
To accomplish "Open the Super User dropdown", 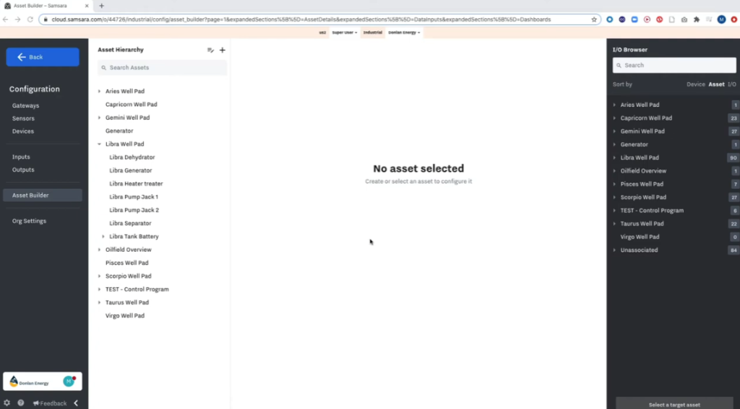I will (x=345, y=32).
